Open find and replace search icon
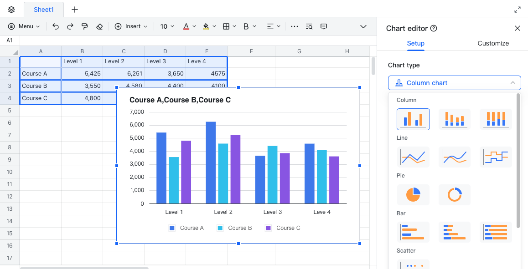 click(309, 26)
